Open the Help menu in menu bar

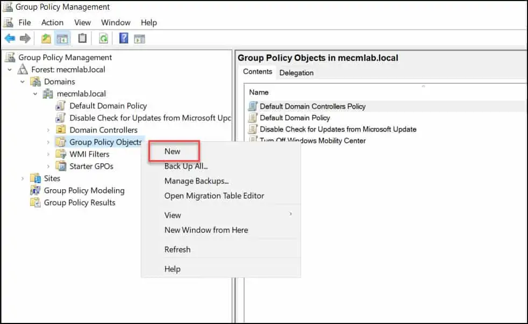(149, 23)
